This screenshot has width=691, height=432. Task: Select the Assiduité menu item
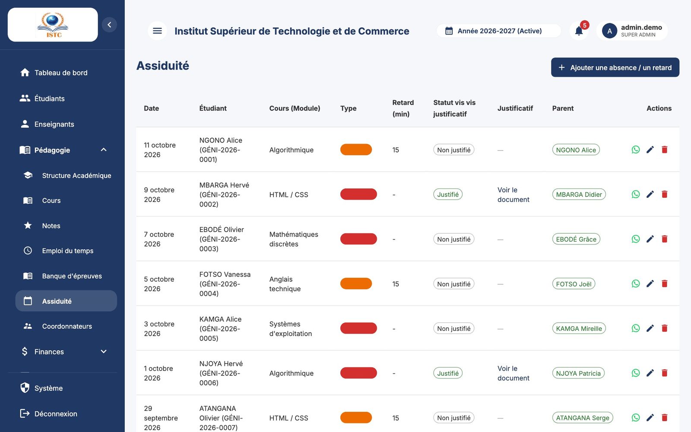pos(66,301)
